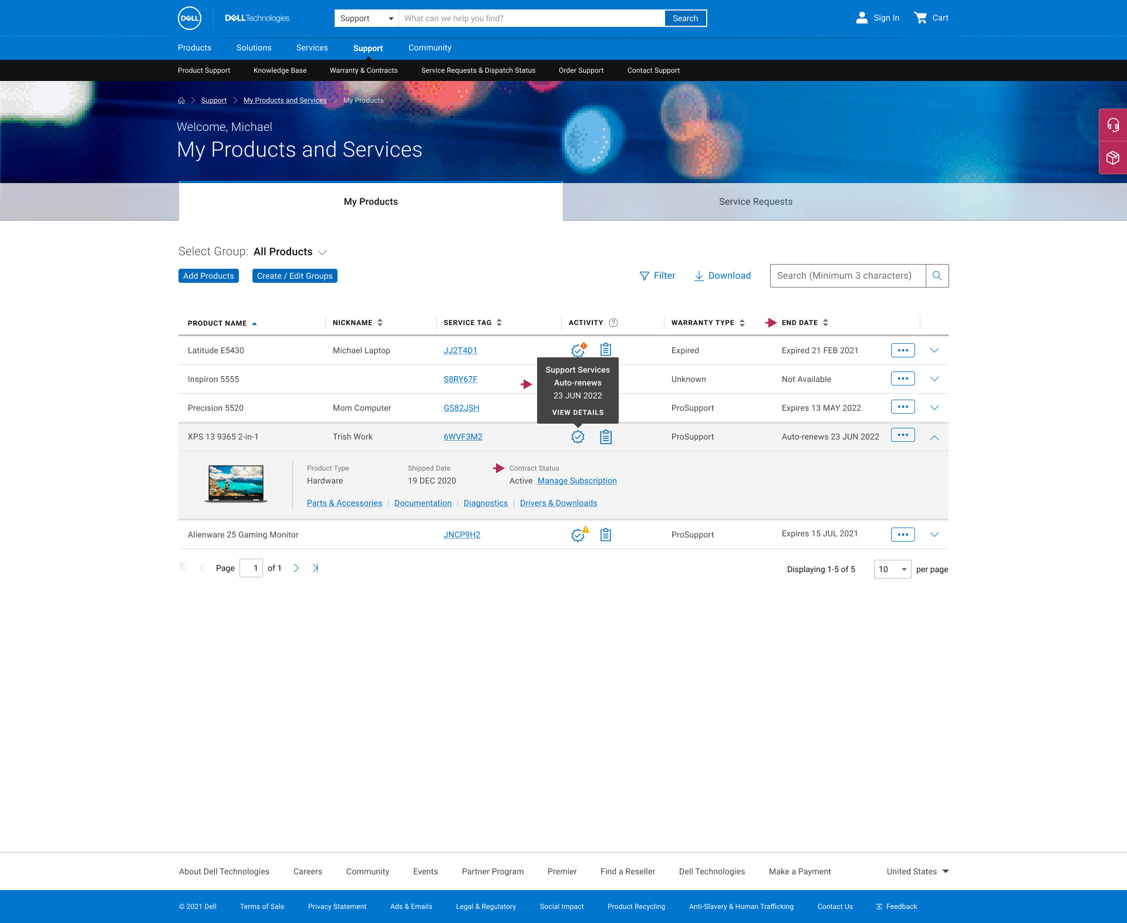Click the page number input box

(x=251, y=568)
